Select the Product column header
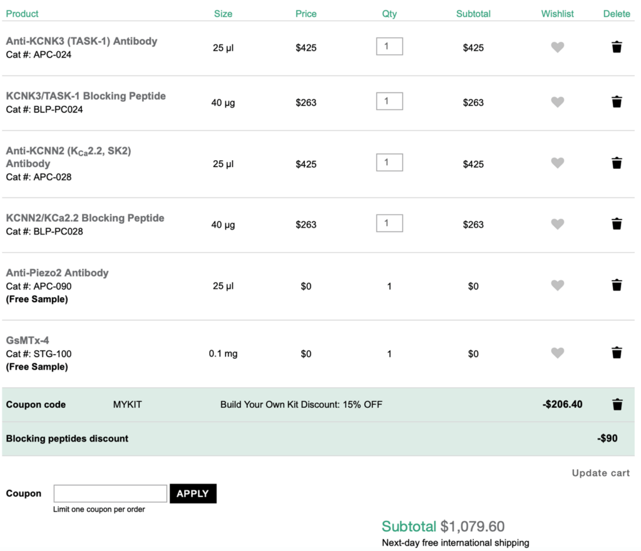 (22, 14)
